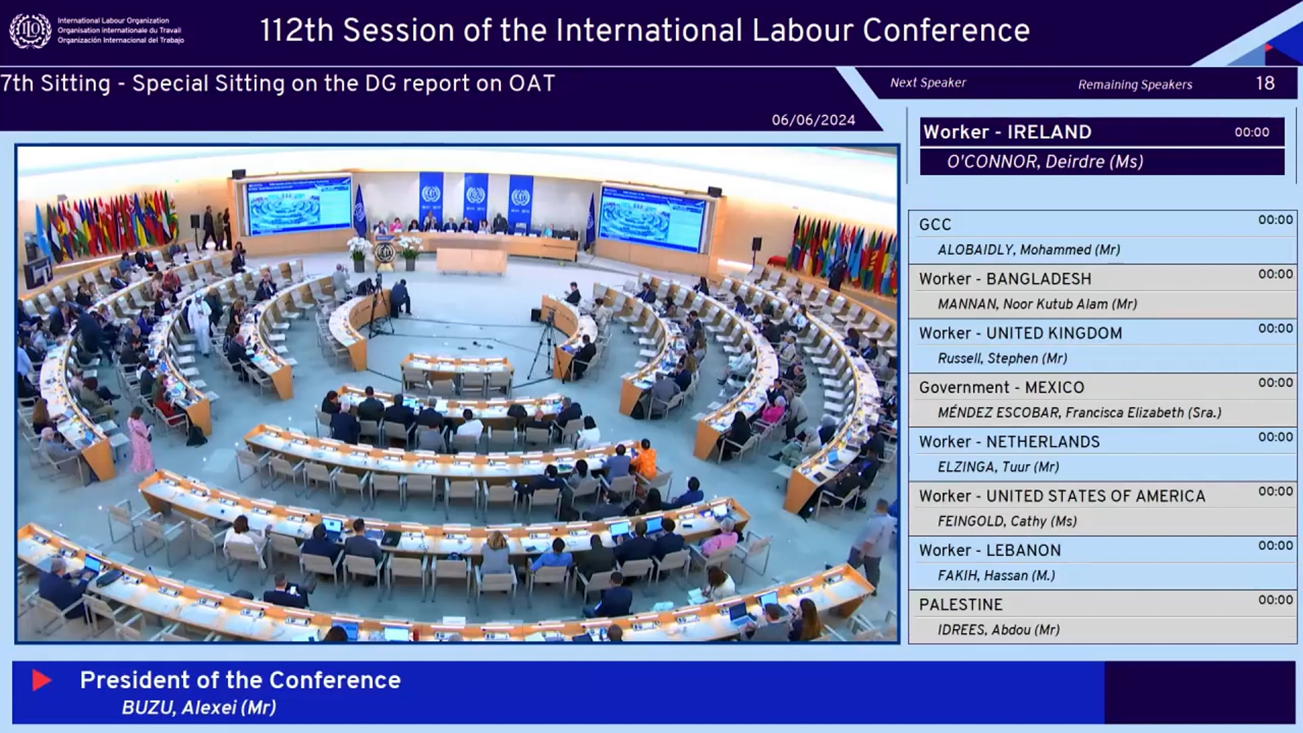Click the name "IDREES, Abdou (Mr)"
Viewport: 1303px width, 733px height.
coord(998,630)
